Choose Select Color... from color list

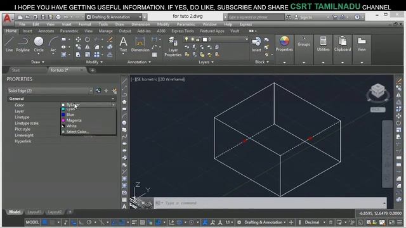click(77, 132)
